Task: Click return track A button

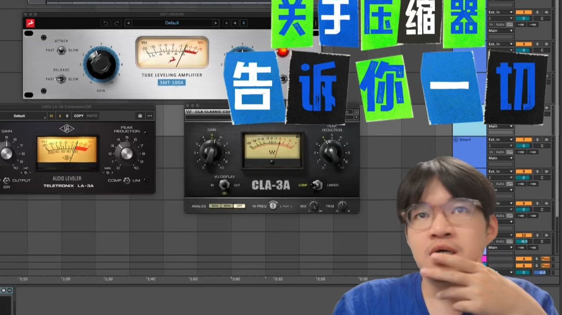Action: tap(523, 259)
